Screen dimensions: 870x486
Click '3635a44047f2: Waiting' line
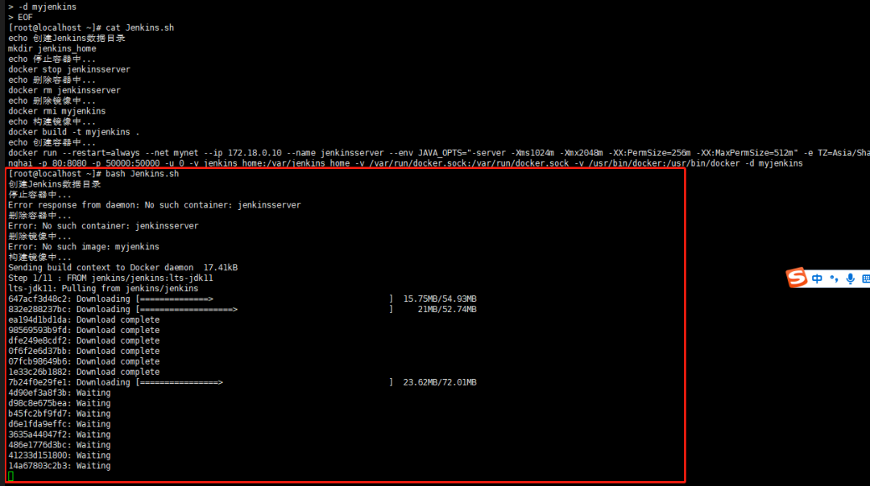click(x=60, y=435)
